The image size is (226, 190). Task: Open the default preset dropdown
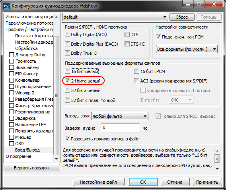tap(115, 17)
